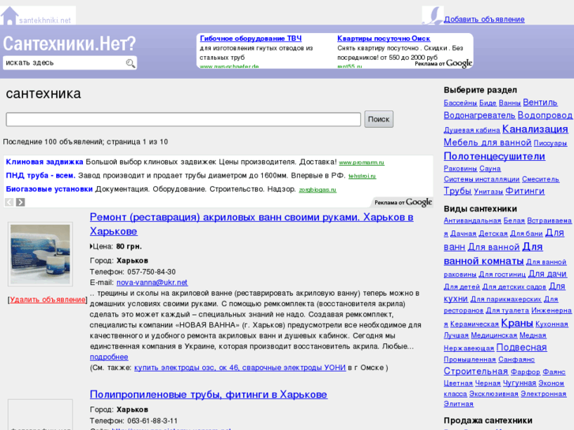
Task: Choose Подвесная type
Action: pos(522,347)
